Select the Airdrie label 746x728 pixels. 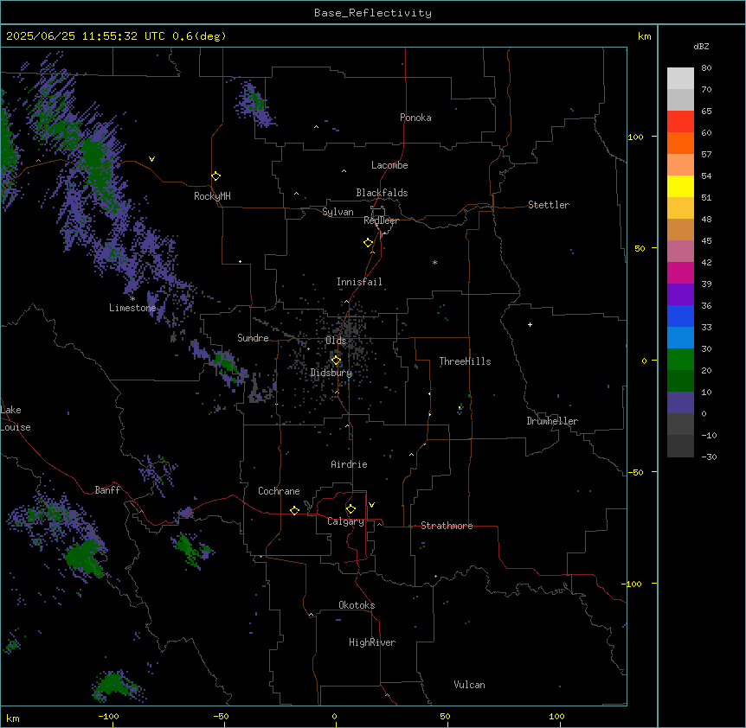tap(350, 464)
